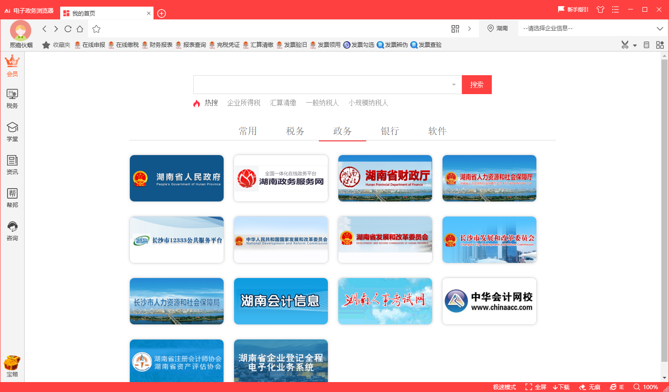
Task: Expand the arrow beside the scissors tool
Action: tap(635, 45)
